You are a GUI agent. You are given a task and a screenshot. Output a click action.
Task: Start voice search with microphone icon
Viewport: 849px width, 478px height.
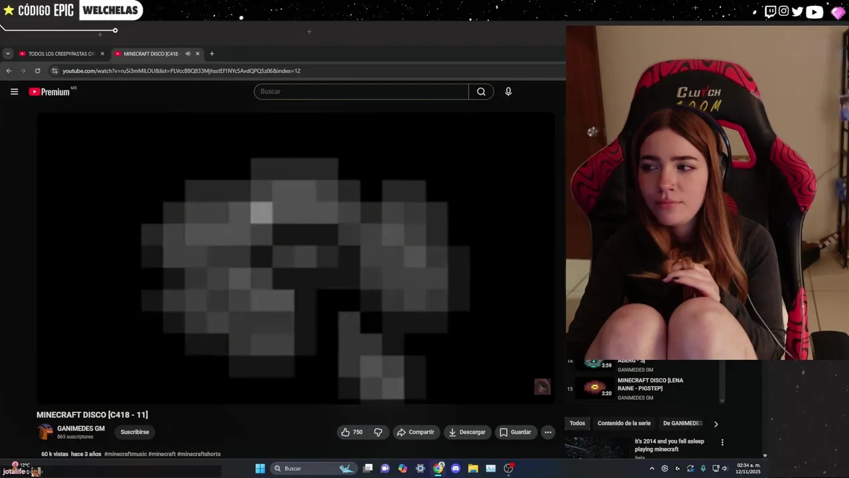point(508,92)
